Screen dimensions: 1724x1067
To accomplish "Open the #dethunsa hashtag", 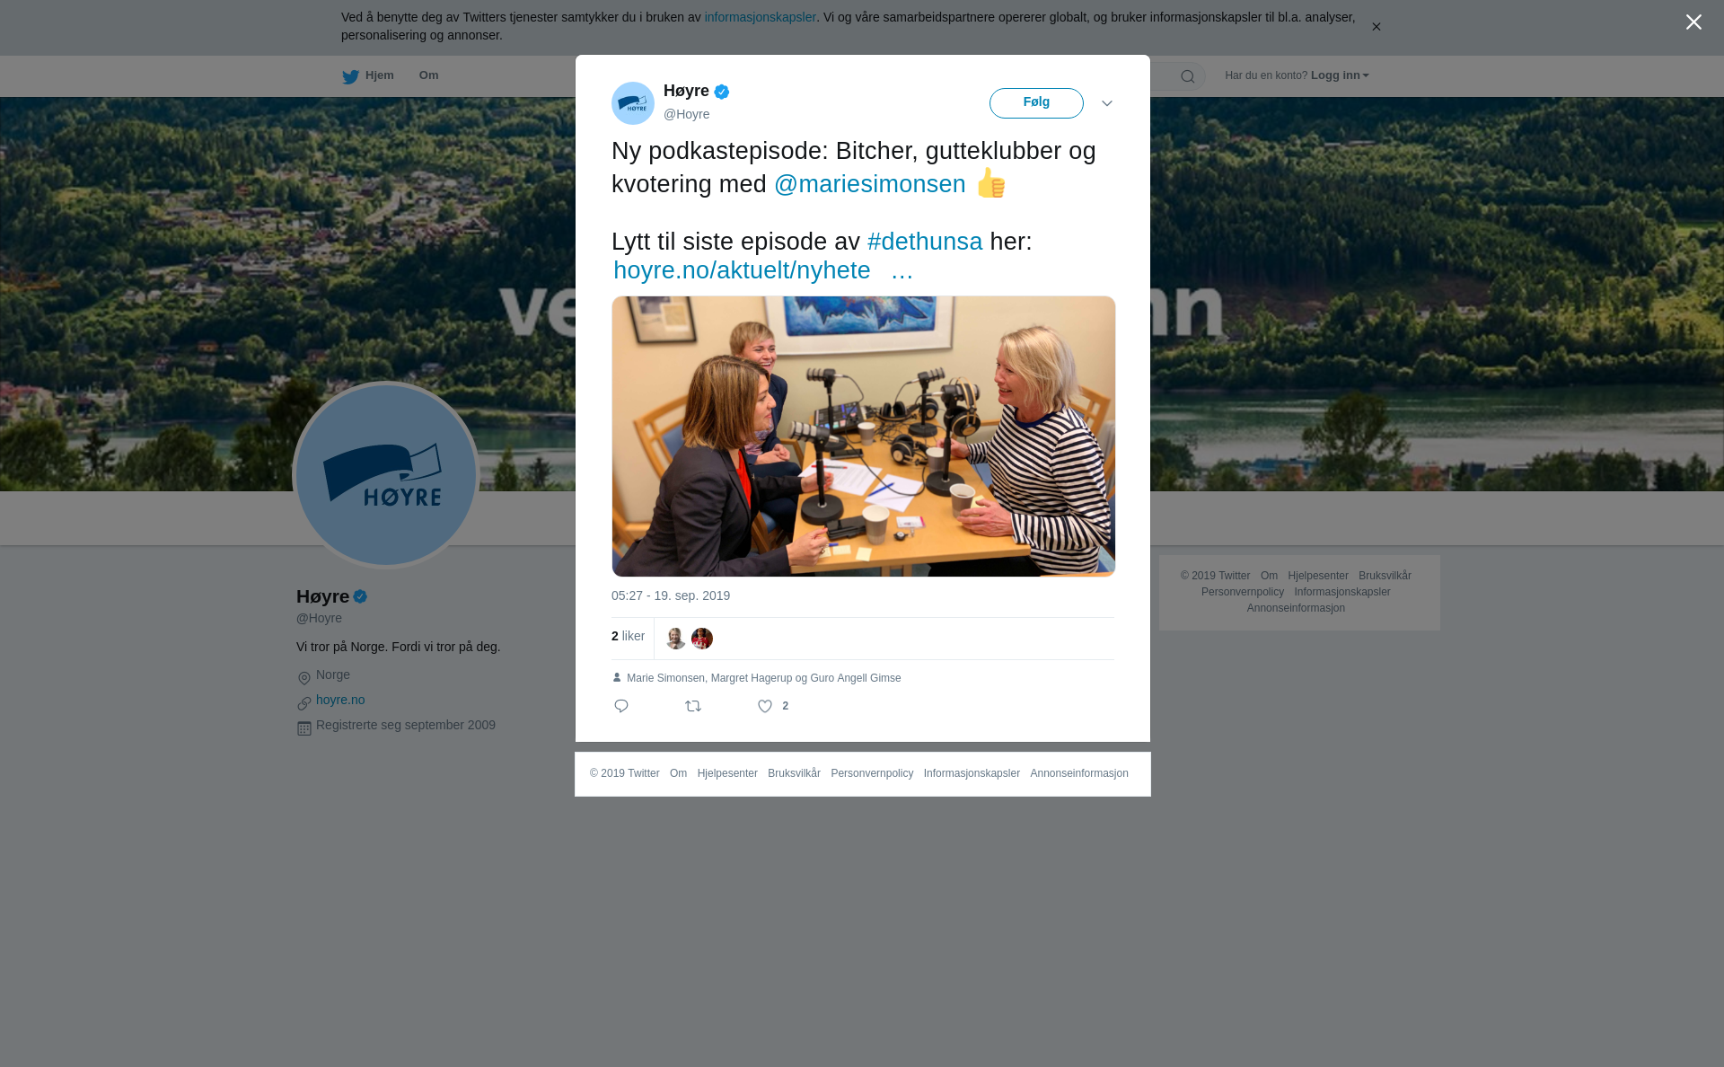I will [x=924, y=242].
